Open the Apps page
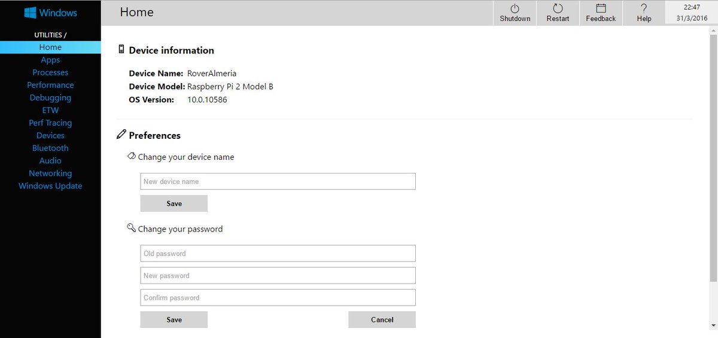Screen dimensions: 718x338 pyautogui.click(x=50, y=60)
